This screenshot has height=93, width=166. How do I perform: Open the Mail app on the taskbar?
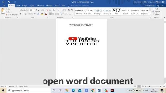point(80,90)
